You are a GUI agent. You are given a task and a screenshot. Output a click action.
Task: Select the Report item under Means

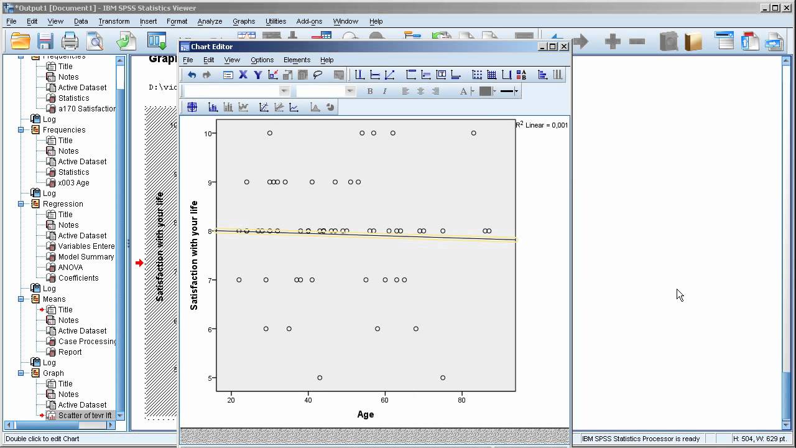click(70, 352)
